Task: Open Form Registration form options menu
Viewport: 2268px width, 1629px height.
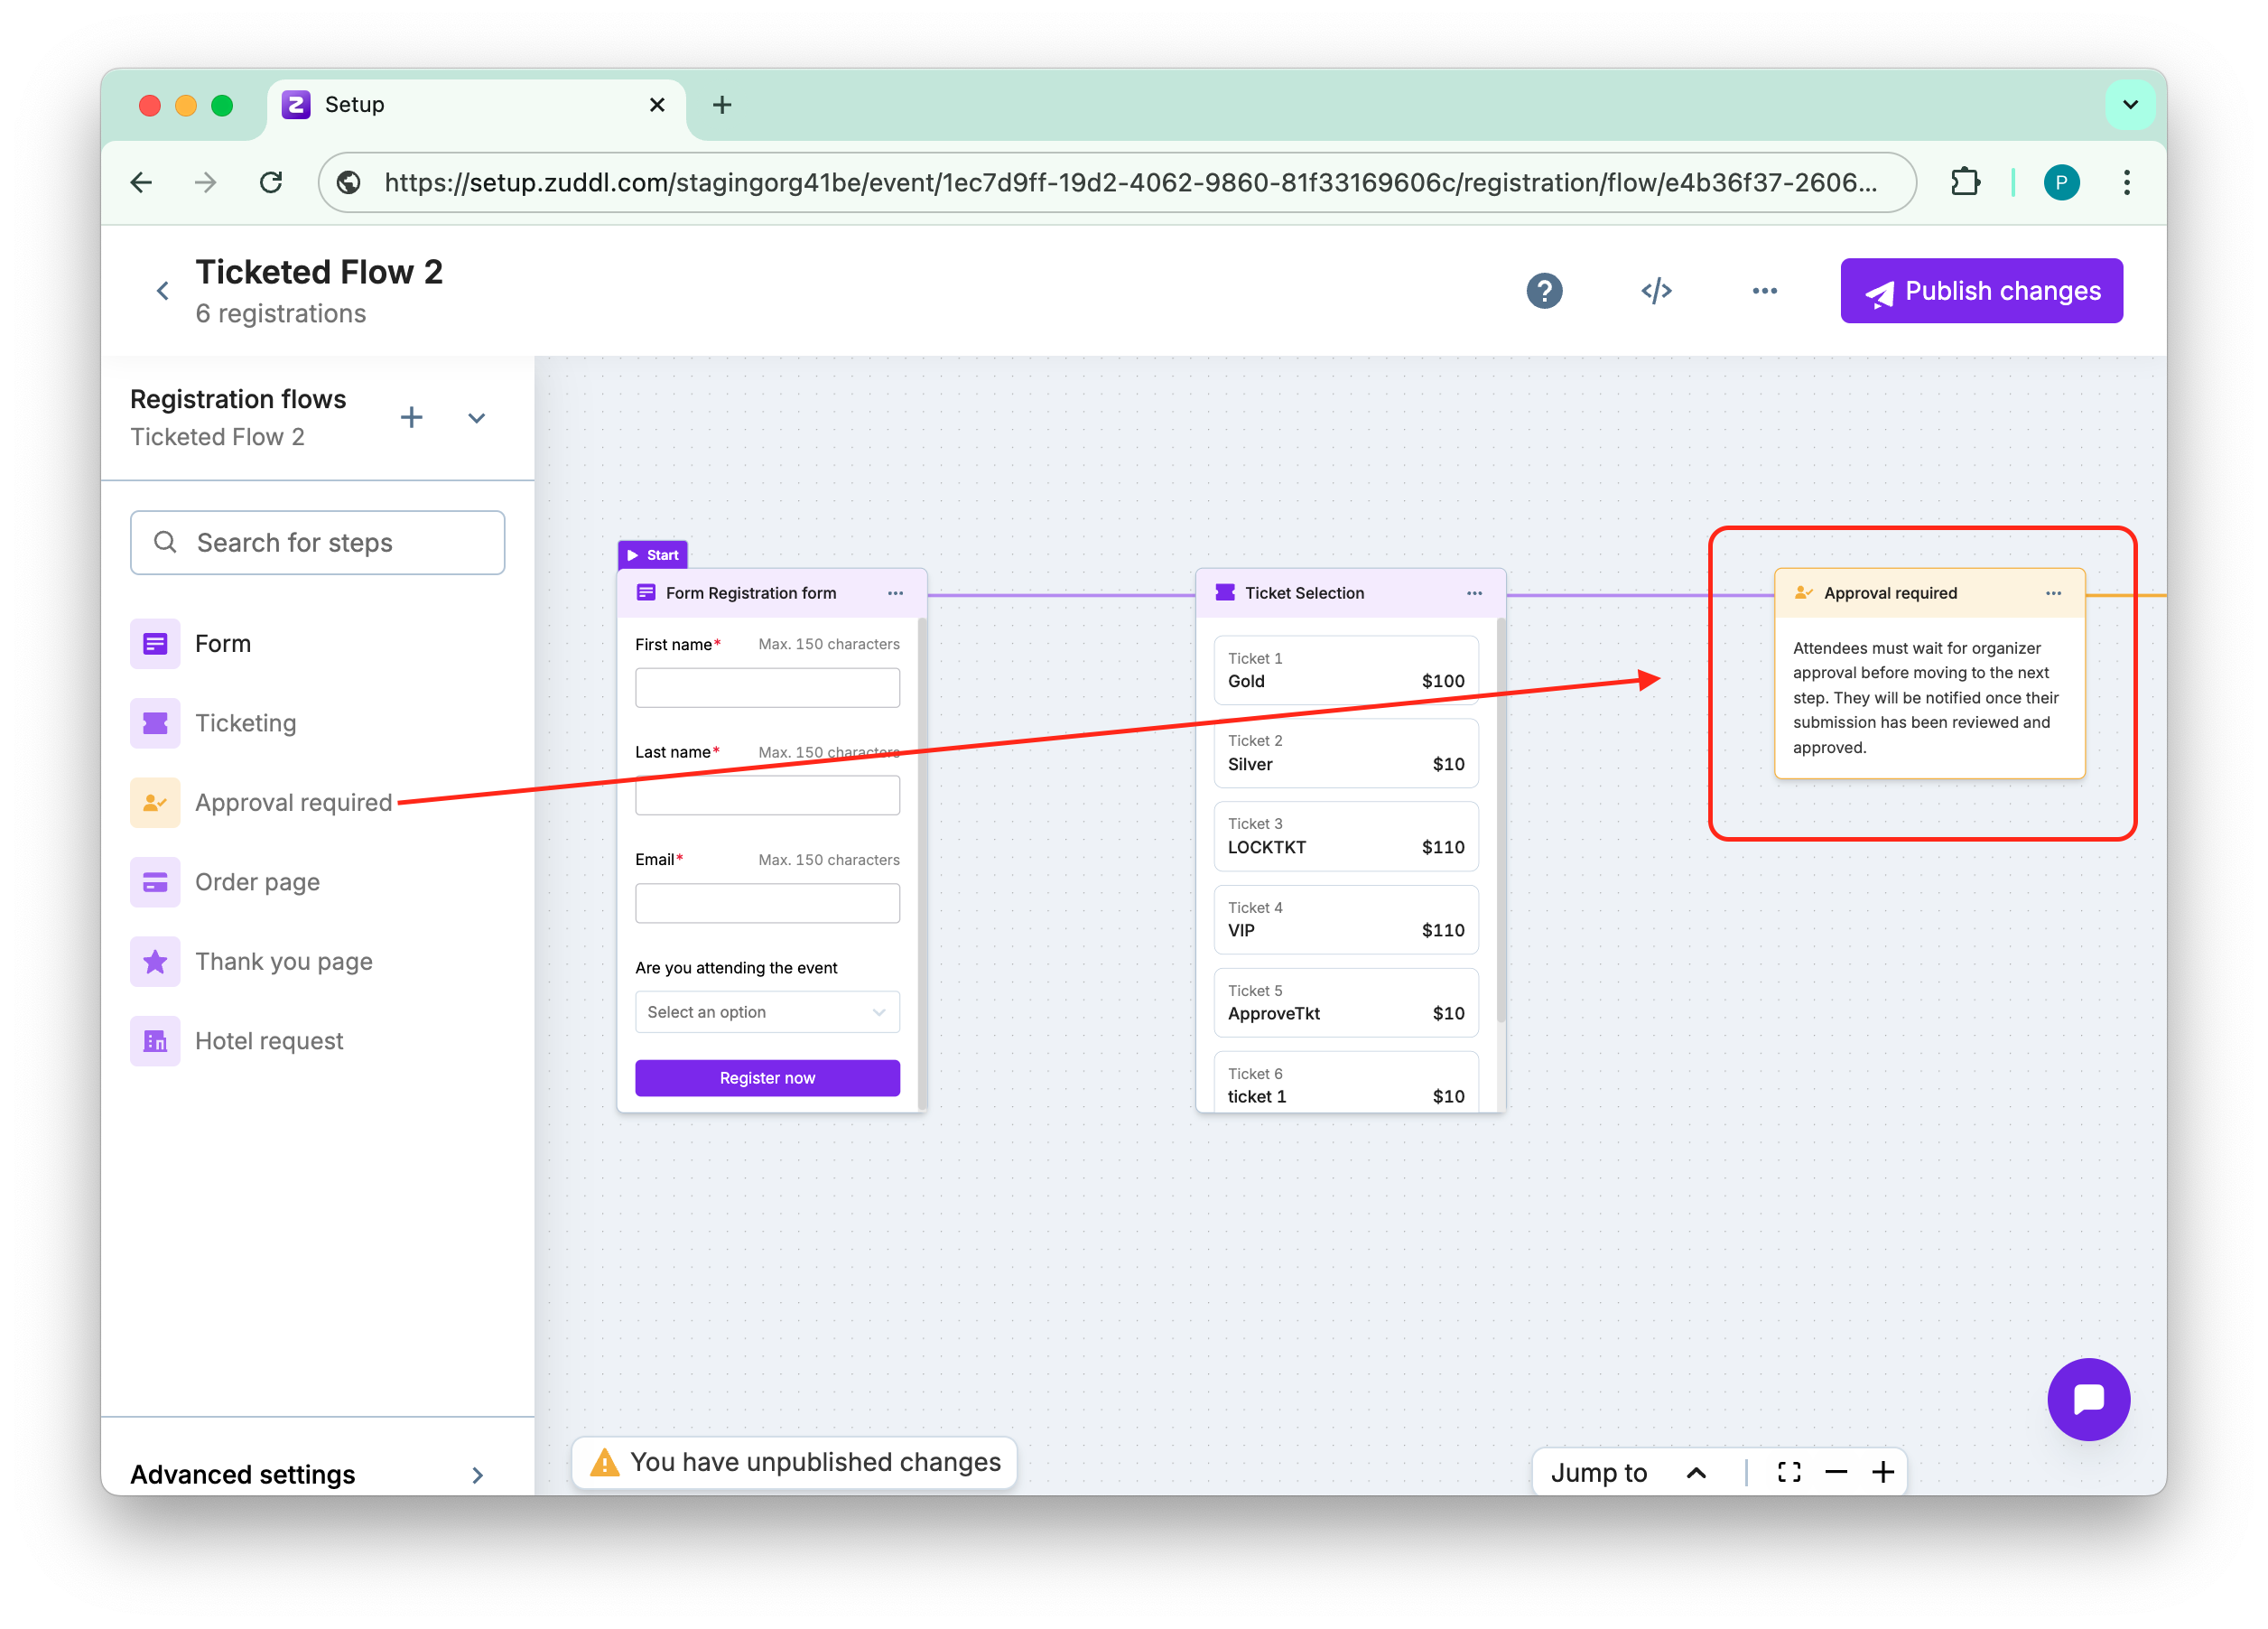Action: point(895,593)
